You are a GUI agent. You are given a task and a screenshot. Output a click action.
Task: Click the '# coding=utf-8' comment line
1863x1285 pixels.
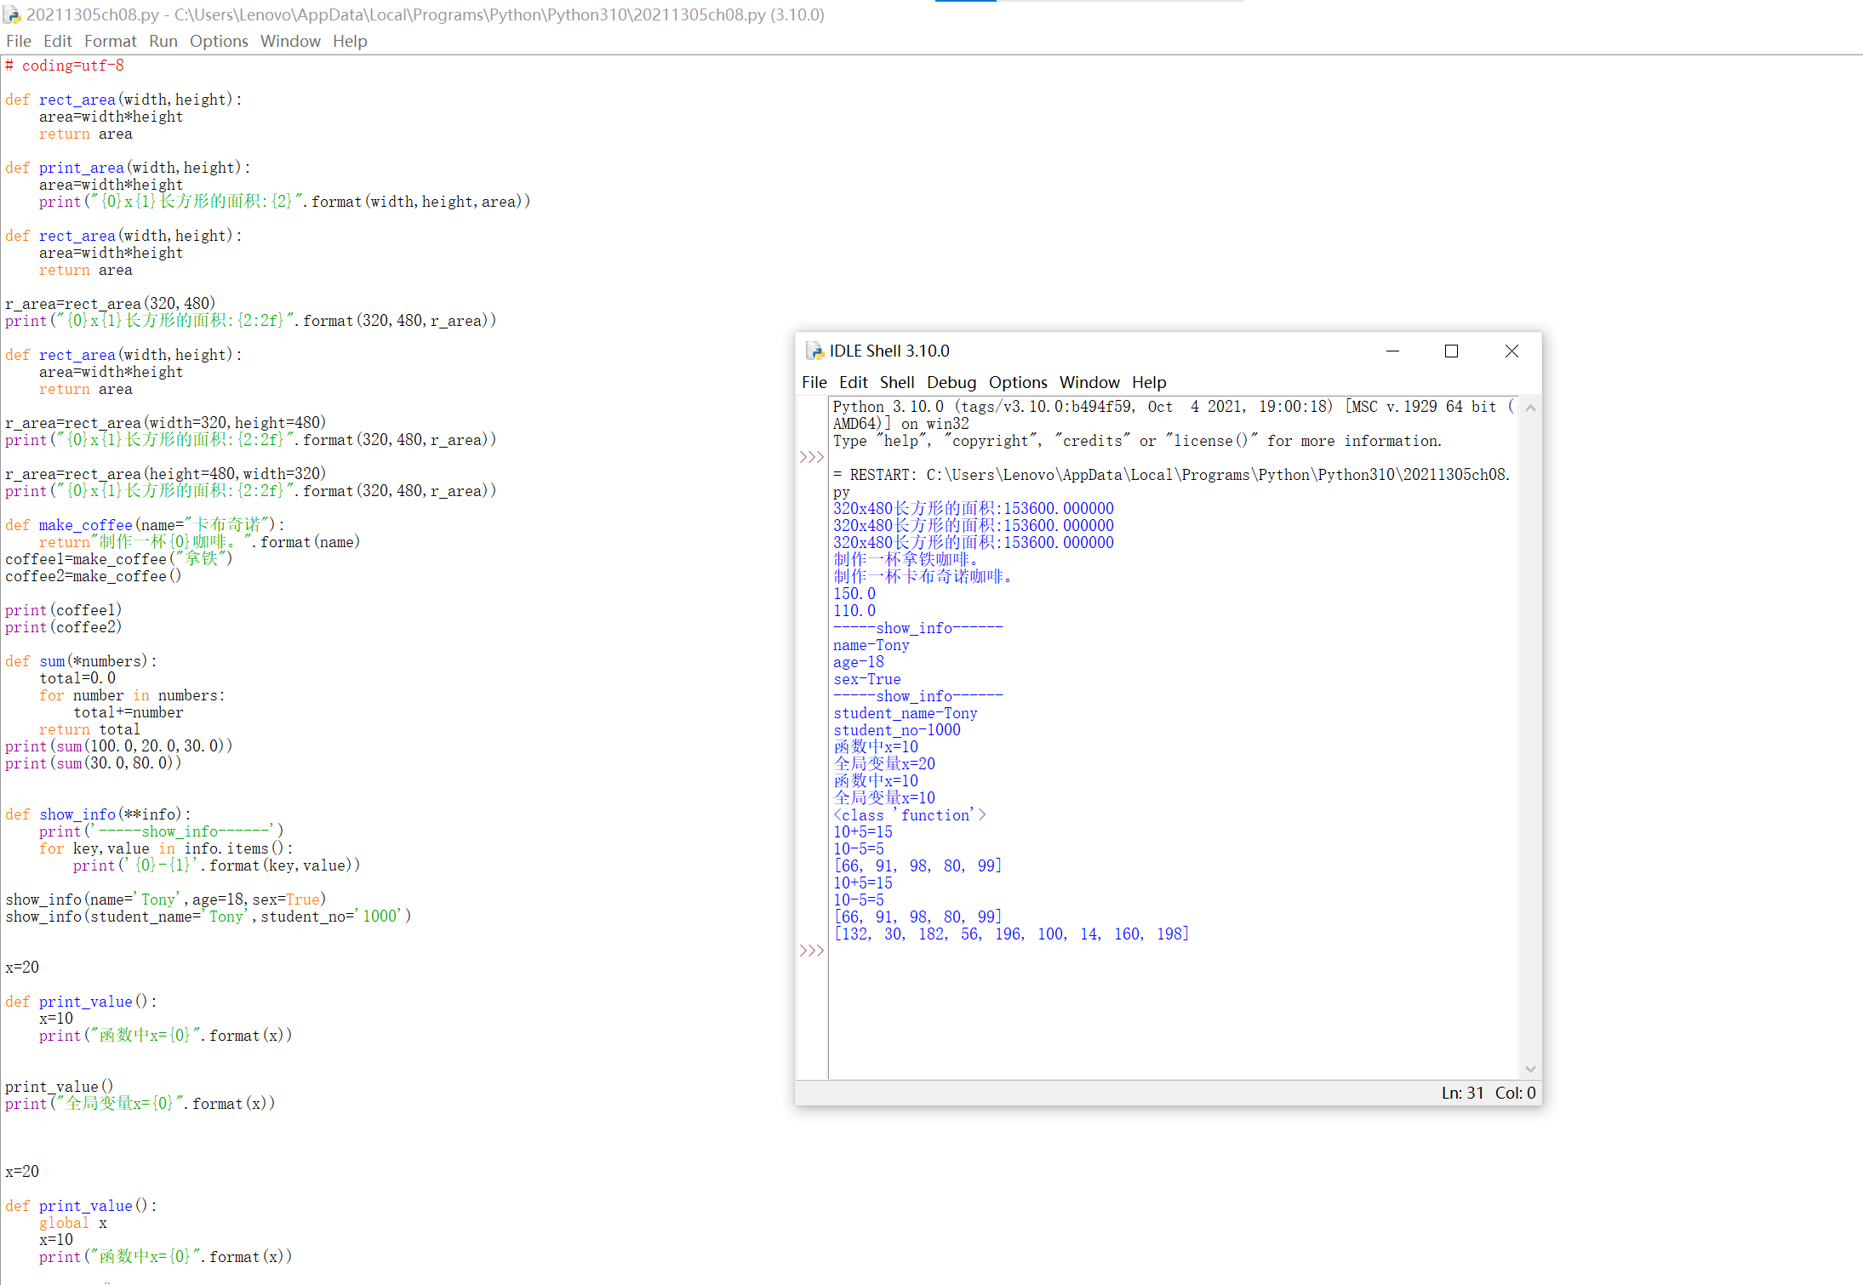tap(65, 66)
